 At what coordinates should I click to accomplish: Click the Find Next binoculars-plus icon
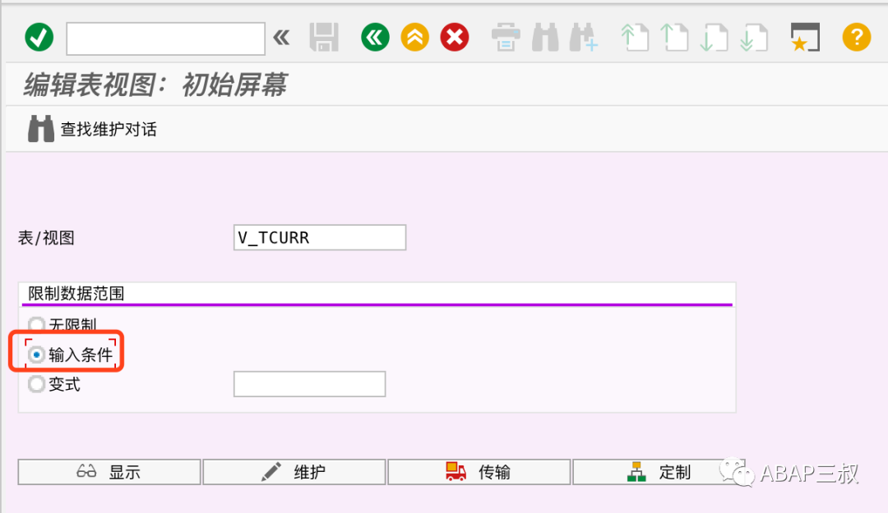pos(584,38)
